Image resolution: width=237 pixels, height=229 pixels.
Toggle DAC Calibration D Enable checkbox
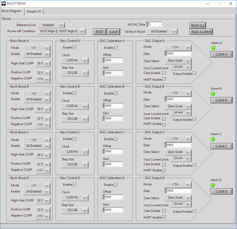coord(116,185)
